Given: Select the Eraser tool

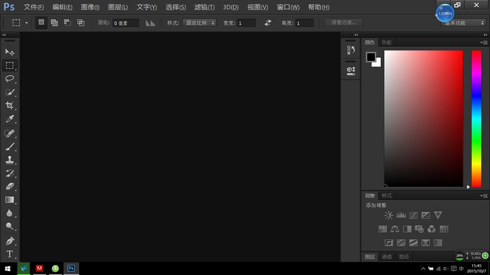Looking at the screenshot, I should click(10, 186).
